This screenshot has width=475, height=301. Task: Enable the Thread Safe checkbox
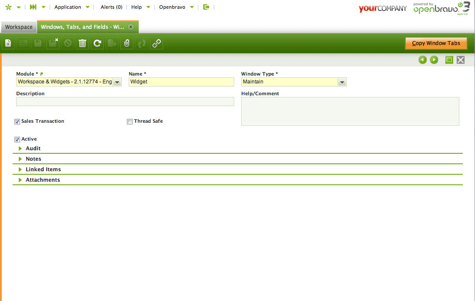click(130, 121)
